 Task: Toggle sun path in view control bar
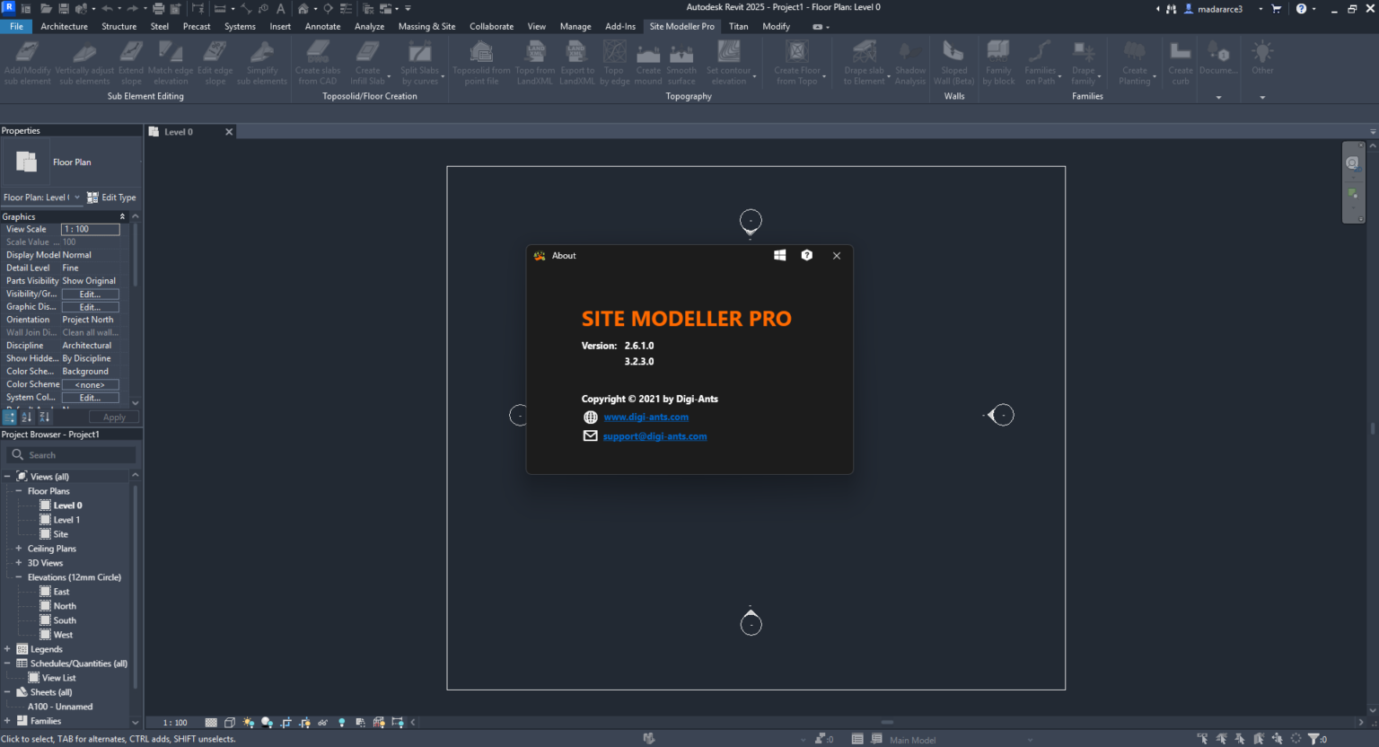(249, 723)
